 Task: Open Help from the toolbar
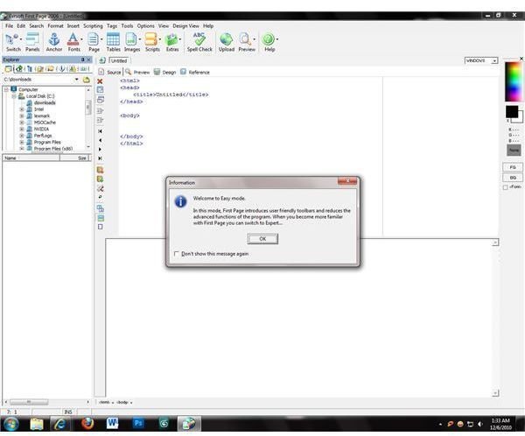pos(269,43)
